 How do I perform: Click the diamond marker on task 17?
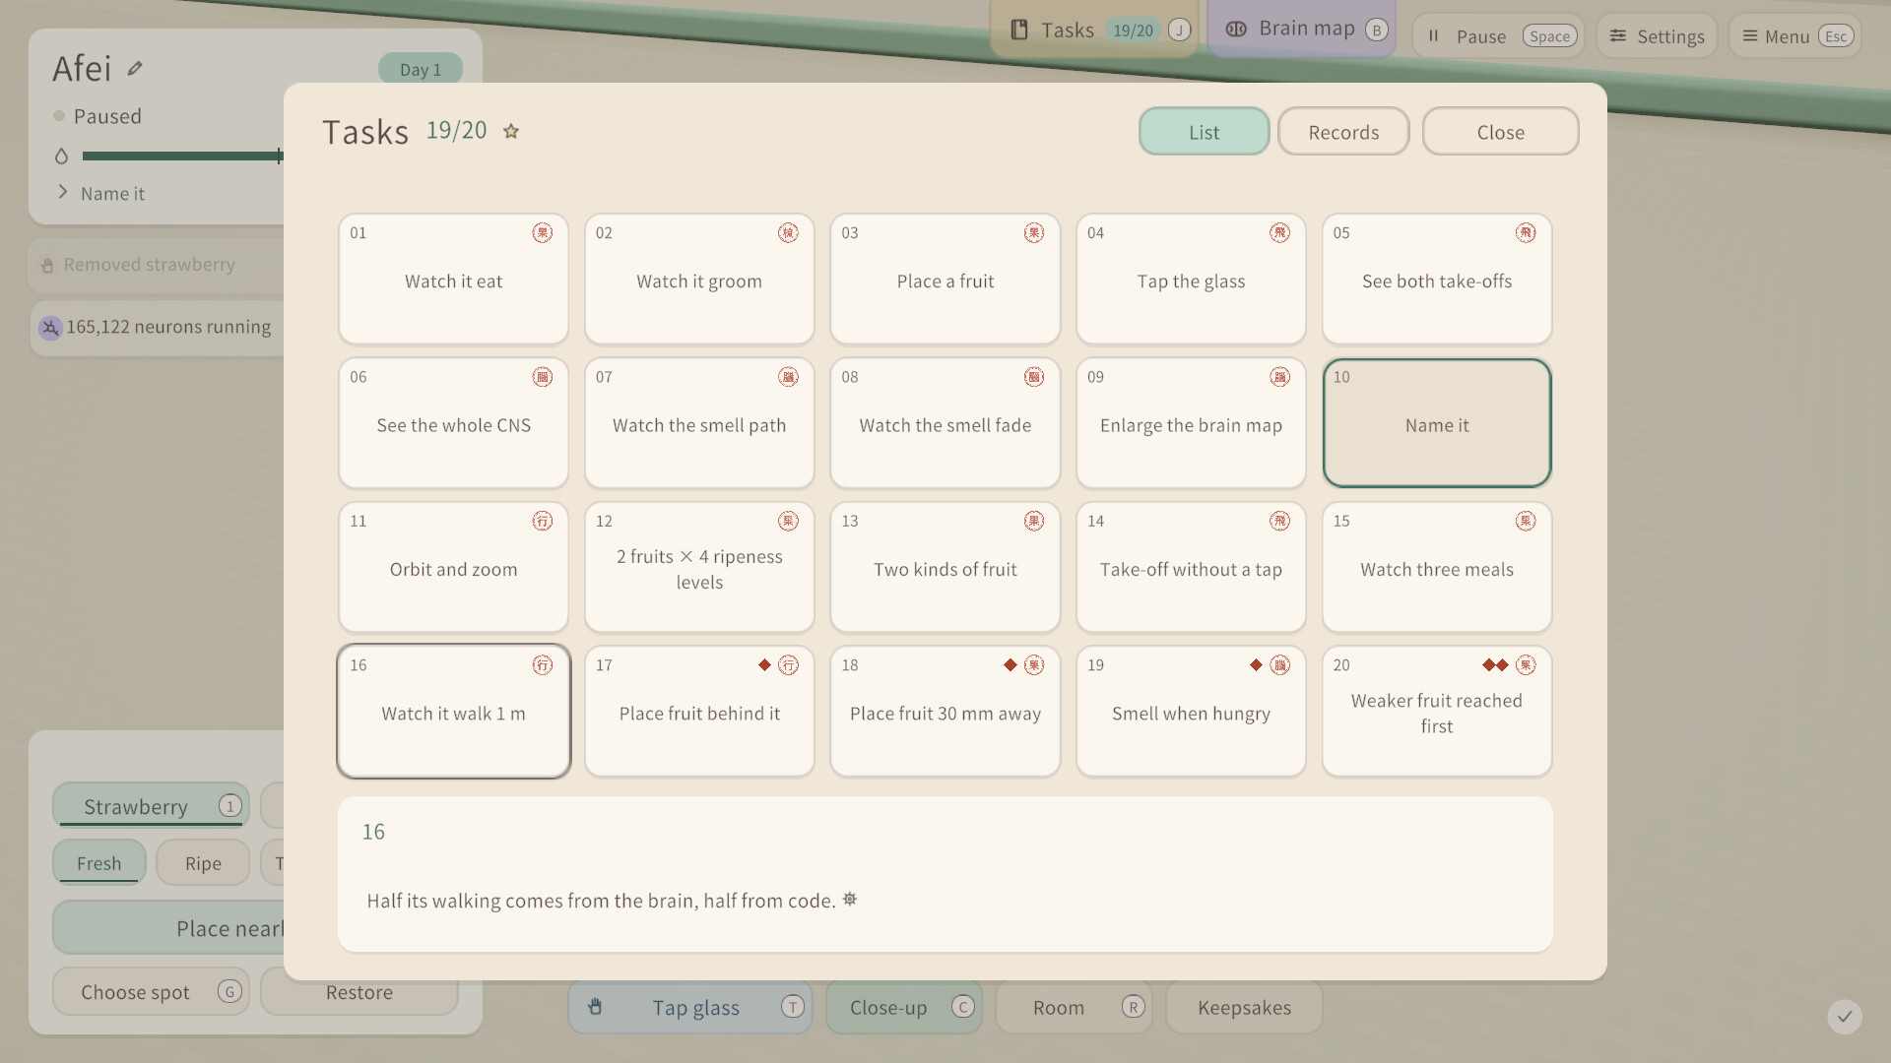point(764,665)
